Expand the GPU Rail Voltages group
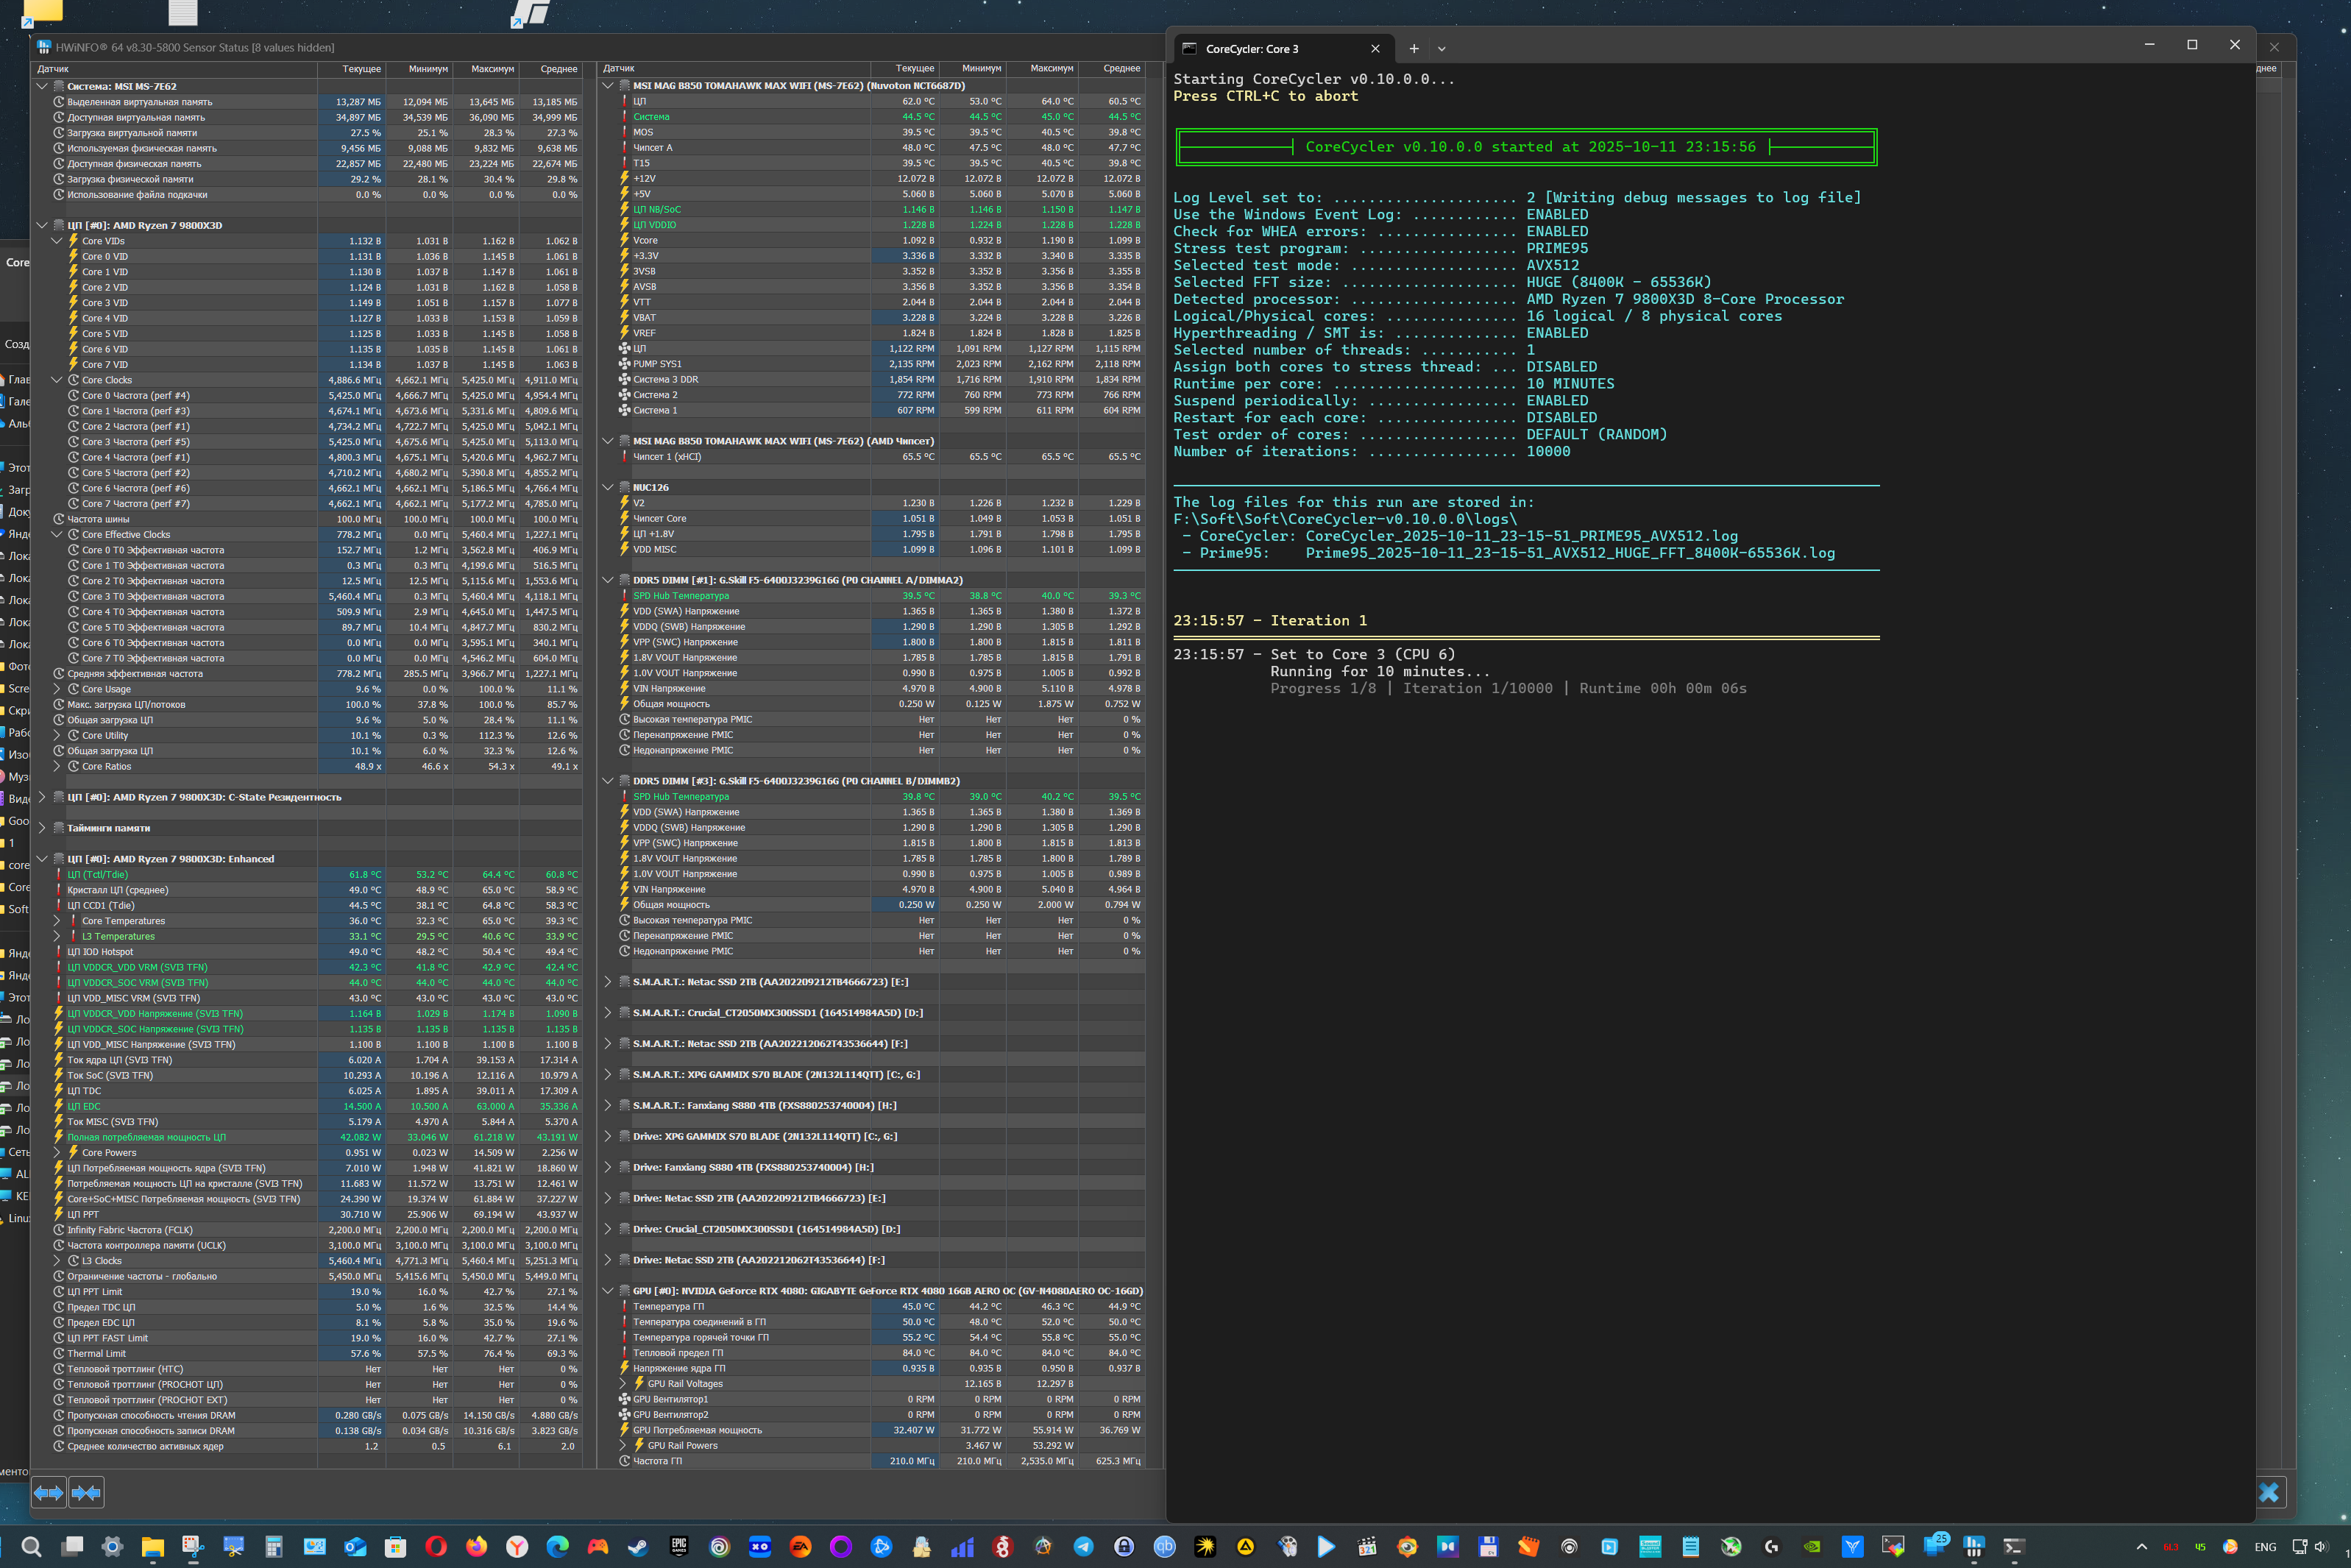This screenshot has height=1568, width=2351. pyautogui.click(x=623, y=1384)
